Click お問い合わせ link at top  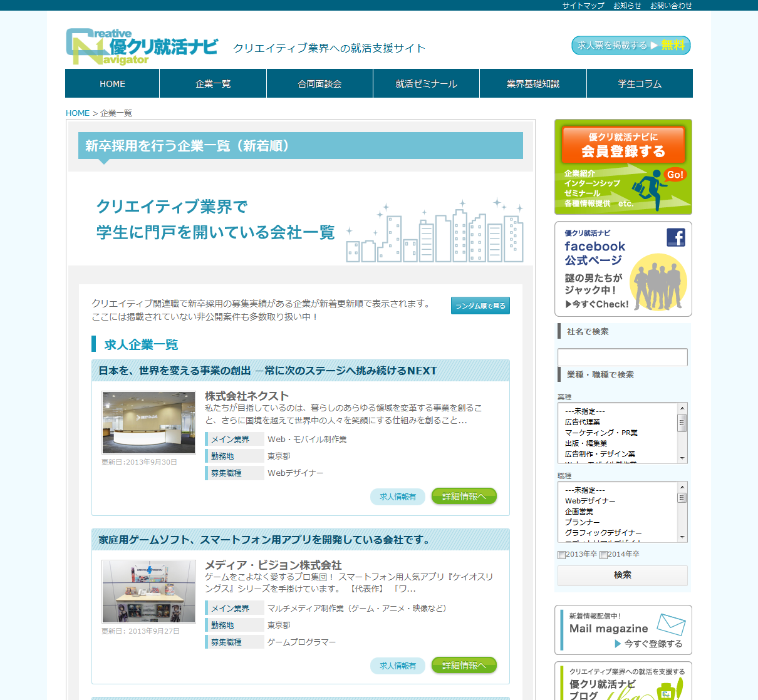pos(671,6)
